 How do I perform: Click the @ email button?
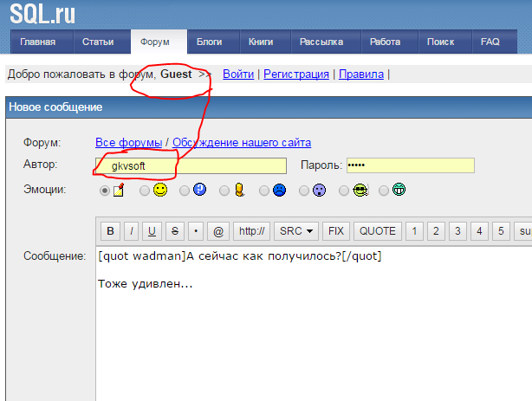pos(217,231)
